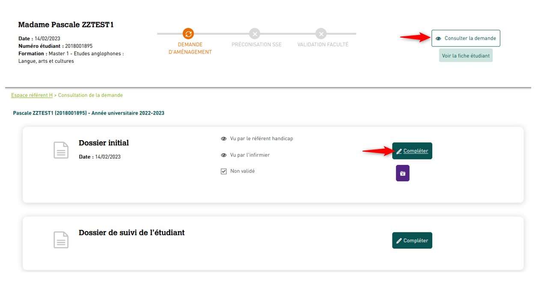Click the Dossier de suivi de l'étudiant heading
The width and height of the screenshot is (541, 288).
[131, 233]
